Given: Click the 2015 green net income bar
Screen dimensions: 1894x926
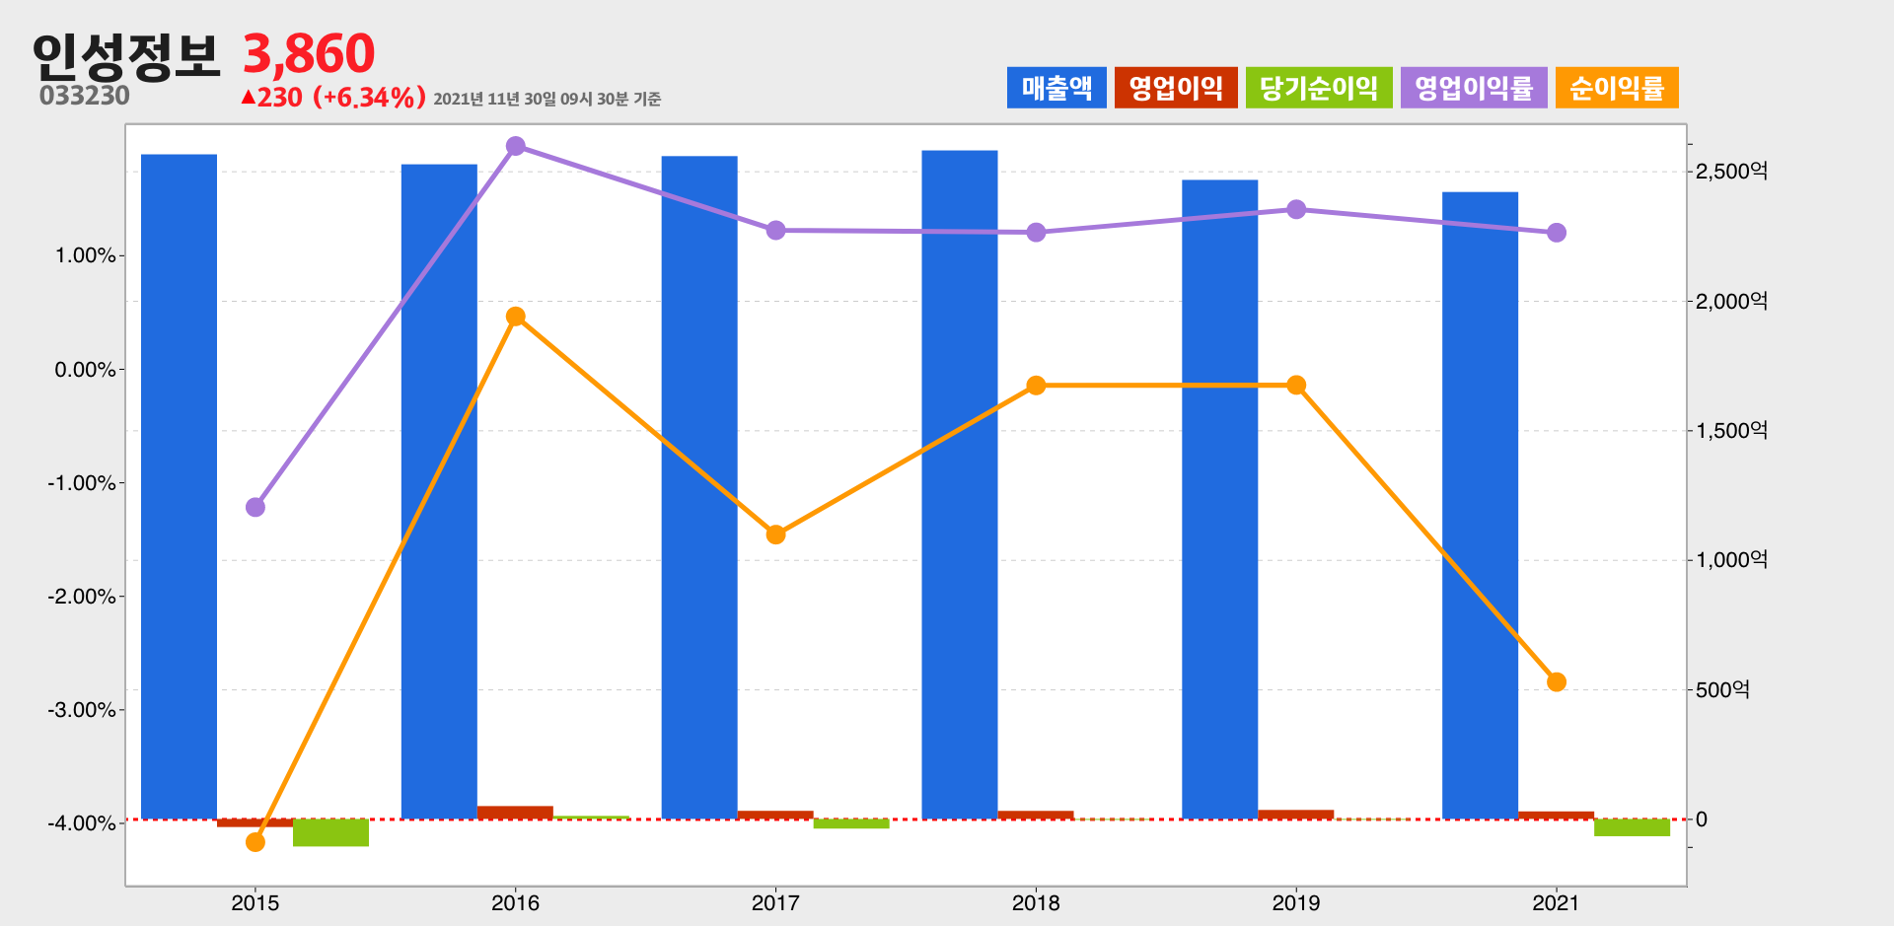Looking at the screenshot, I should click(x=330, y=832).
